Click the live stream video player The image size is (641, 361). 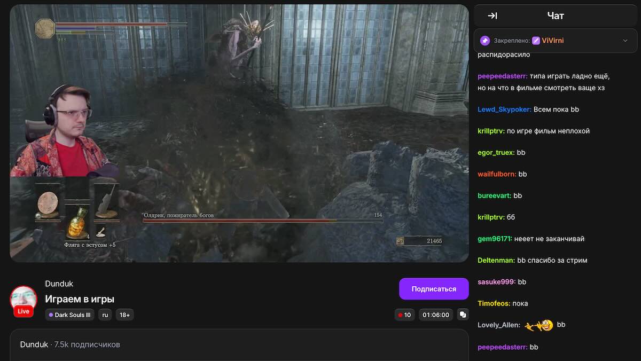coord(239,134)
